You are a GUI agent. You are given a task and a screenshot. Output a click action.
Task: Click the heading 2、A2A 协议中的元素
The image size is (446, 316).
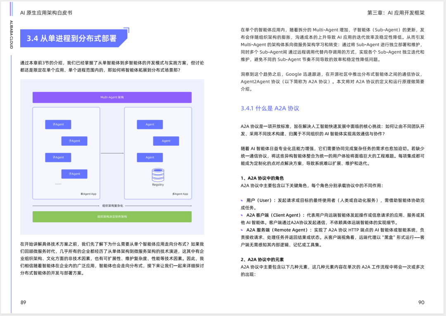262,259
